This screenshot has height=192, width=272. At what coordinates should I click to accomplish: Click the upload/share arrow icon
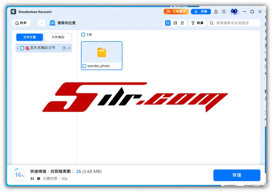[216, 12]
